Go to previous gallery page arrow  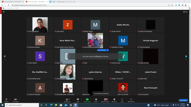pyautogui.click(x=5, y=56)
